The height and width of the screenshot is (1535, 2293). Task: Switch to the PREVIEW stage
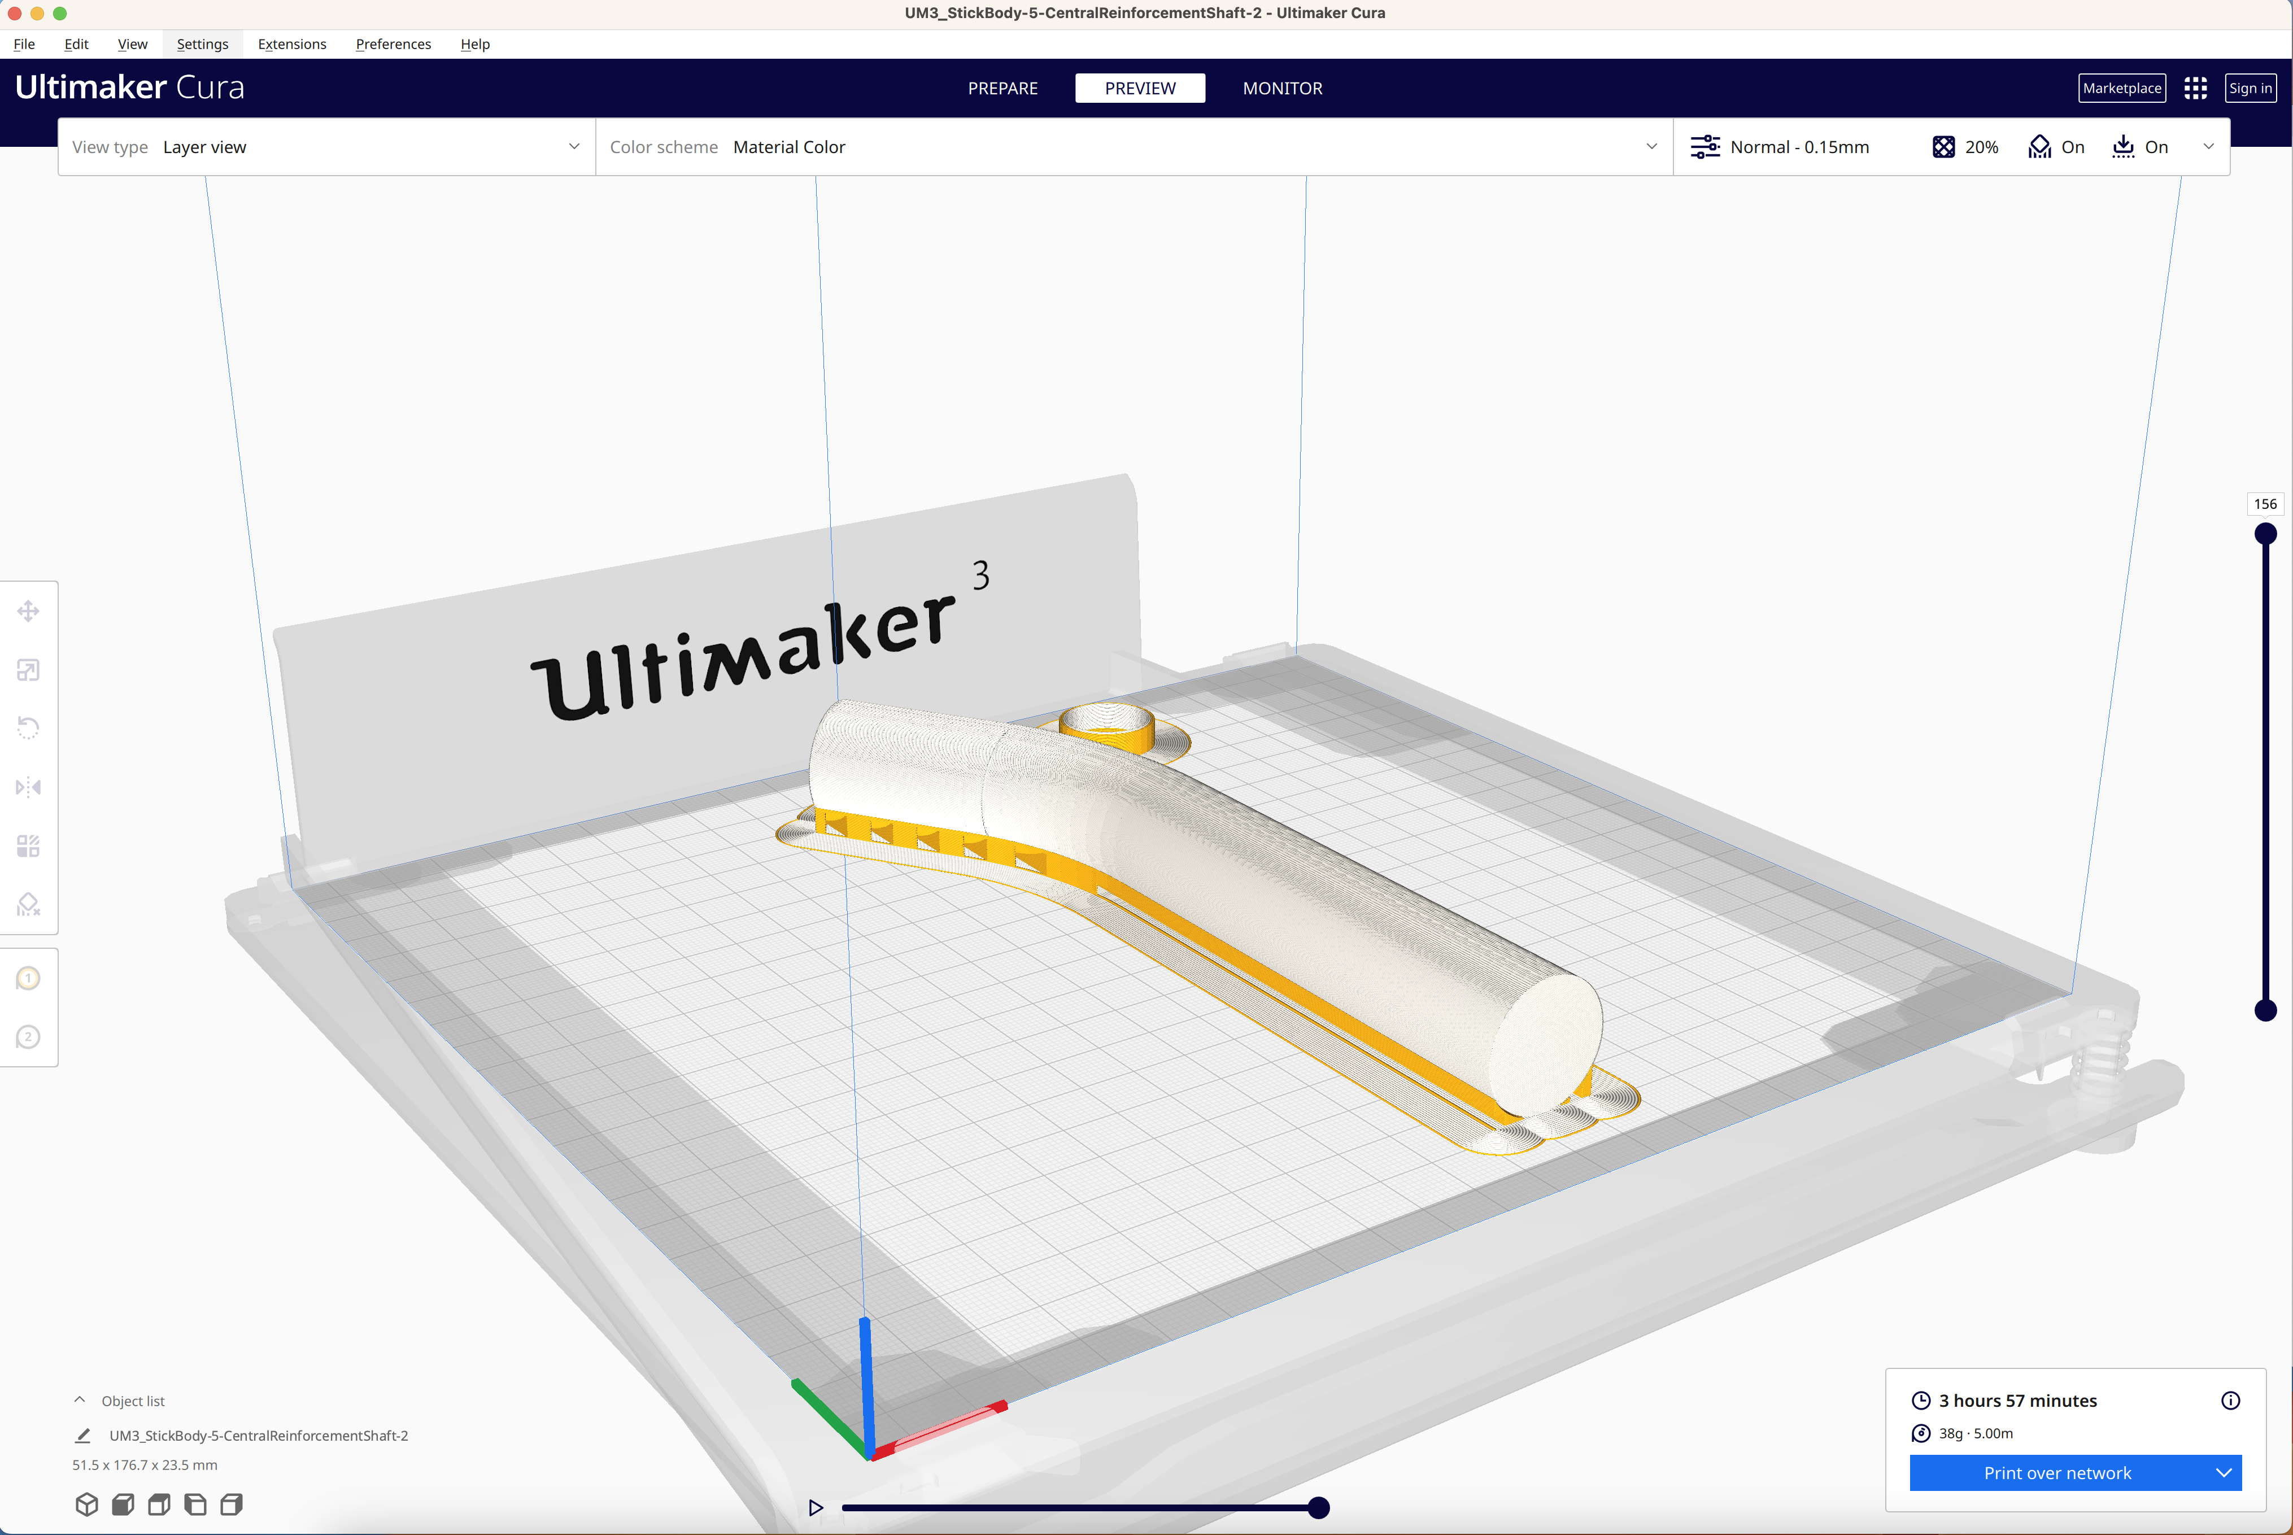1140,88
